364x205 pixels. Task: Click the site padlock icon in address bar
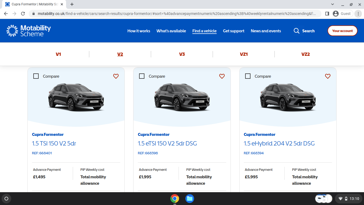(x=34, y=14)
